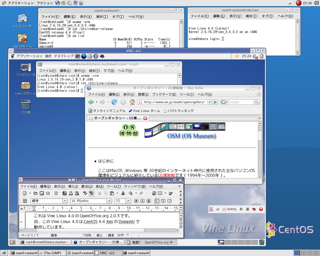Viewport: 320px width, 256px height.
Task: Open 'オンラインマニュアル' bookmark link
Action: 107,111
